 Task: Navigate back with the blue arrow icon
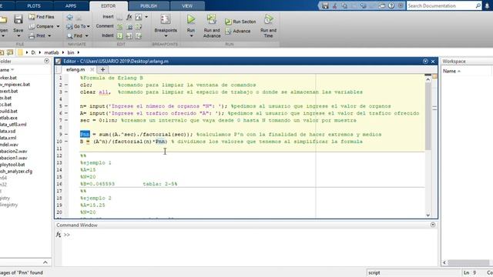click(x=70, y=17)
